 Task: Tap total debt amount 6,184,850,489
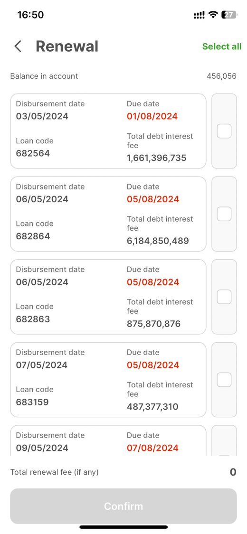(158, 241)
